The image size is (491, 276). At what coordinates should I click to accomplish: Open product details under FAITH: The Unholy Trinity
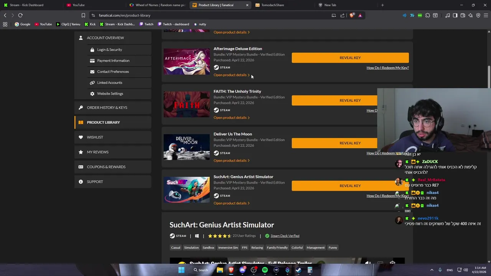click(x=231, y=118)
